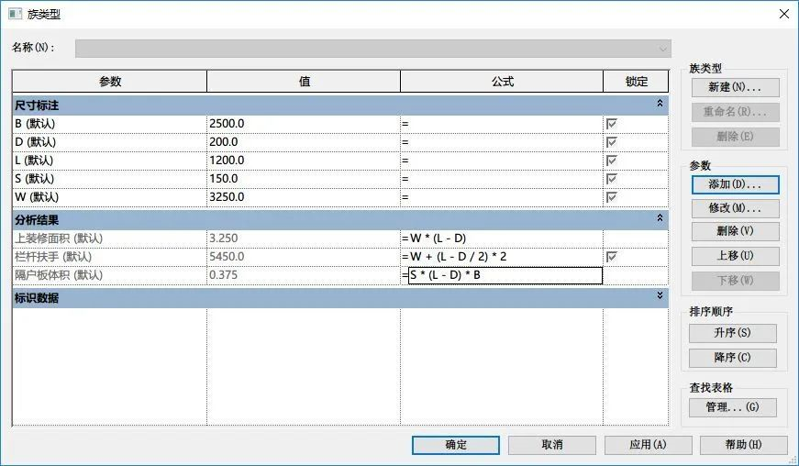This screenshot has width=799, height=466.
Task: Click the active formula S * (L - D) * B
Action: (x=505, y=275)
